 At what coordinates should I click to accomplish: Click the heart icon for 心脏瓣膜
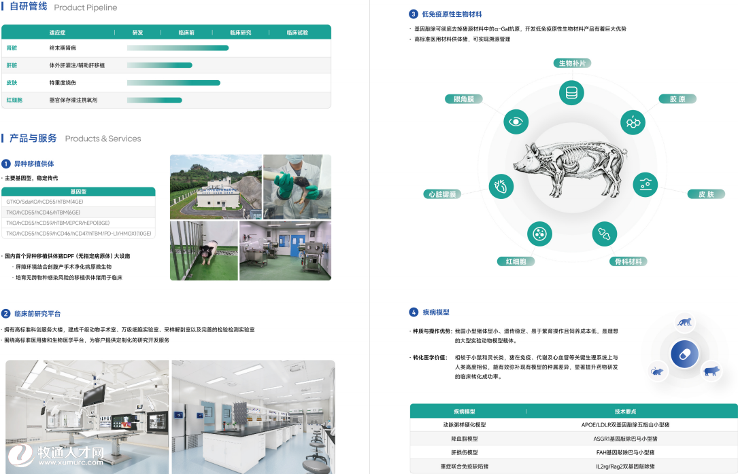[x=500, y=185]
